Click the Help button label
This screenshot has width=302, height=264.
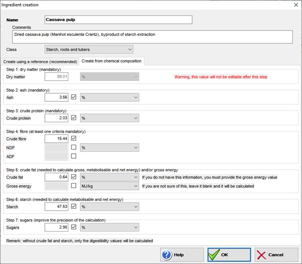(179, 255)
